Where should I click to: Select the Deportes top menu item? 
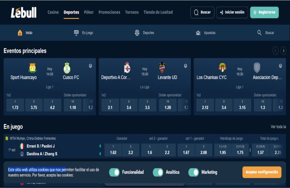pos(71,12)
